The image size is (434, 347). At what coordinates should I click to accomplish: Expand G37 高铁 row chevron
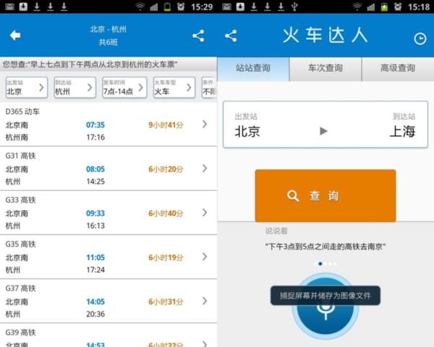tap(205, 301)
